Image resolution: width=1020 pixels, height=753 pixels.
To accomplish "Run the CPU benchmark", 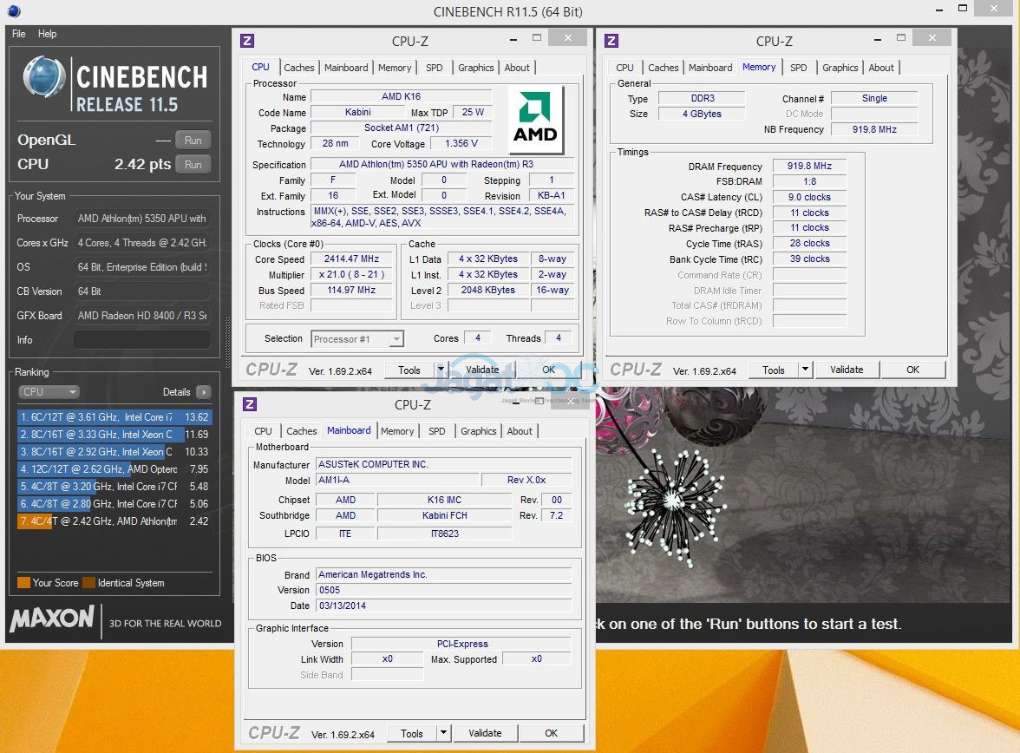I will click(x=193, y=165).
